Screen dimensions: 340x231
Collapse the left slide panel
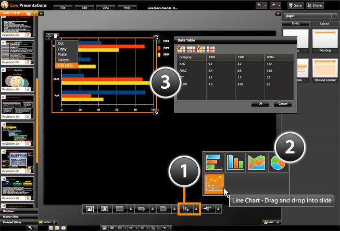(x=41, y=13)
